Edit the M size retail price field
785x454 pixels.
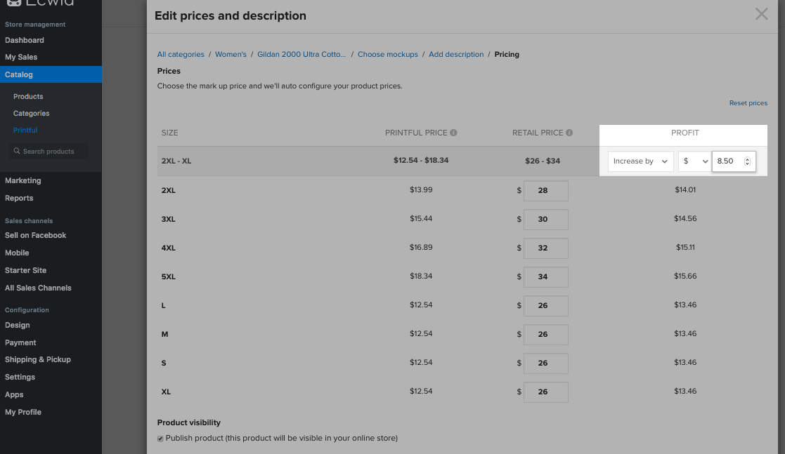pos(545,334)
